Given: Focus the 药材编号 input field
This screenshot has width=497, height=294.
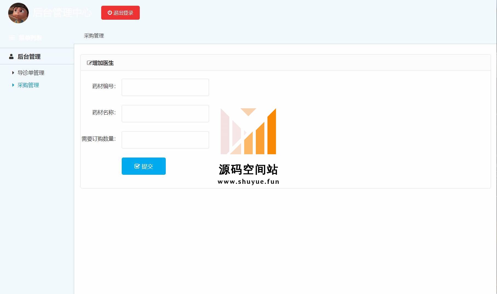Looking at the screenshot, I should tap(165, 87).
